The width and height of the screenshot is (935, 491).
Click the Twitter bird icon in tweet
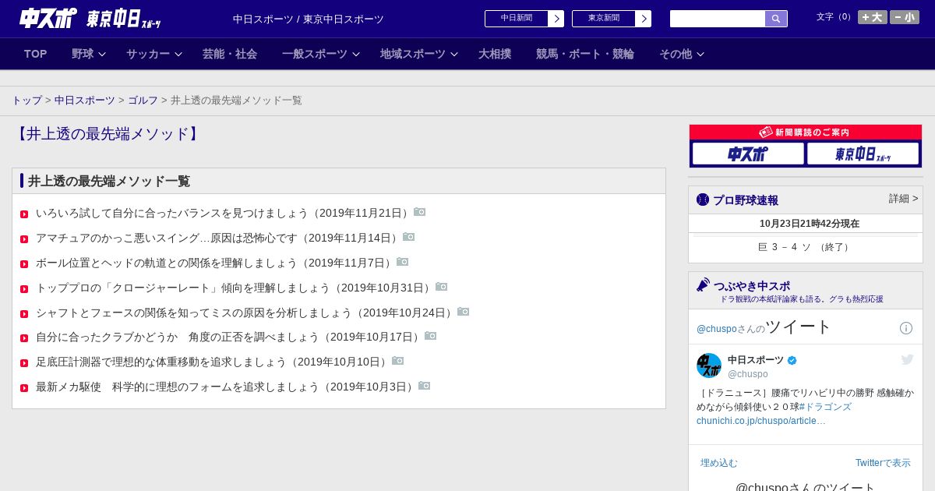(907, 359)
